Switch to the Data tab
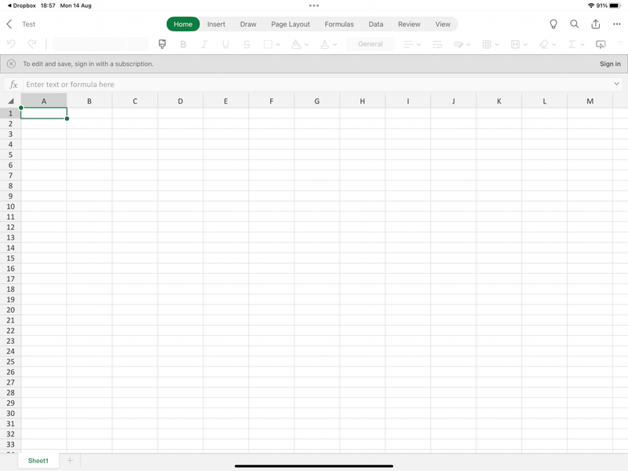628x471 pixels. click(x=376, y=24)
